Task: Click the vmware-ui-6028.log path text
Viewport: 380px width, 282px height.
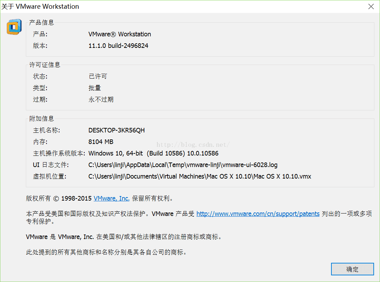Action: pyautogui.click(x=183, y=165)
